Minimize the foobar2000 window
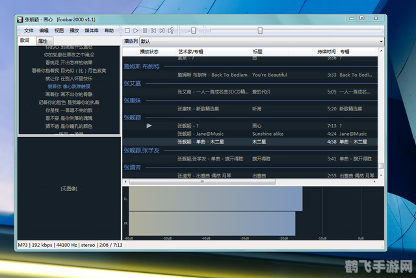This screenshot has width=416, height=278. 352,18
